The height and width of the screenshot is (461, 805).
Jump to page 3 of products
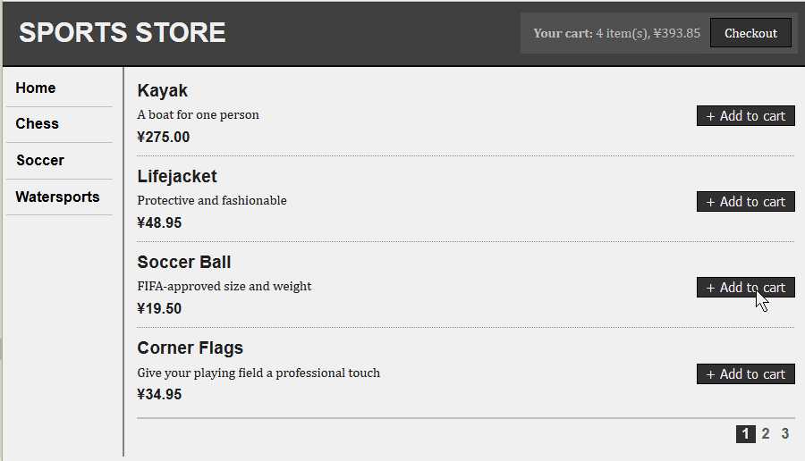tap(784, 434)
